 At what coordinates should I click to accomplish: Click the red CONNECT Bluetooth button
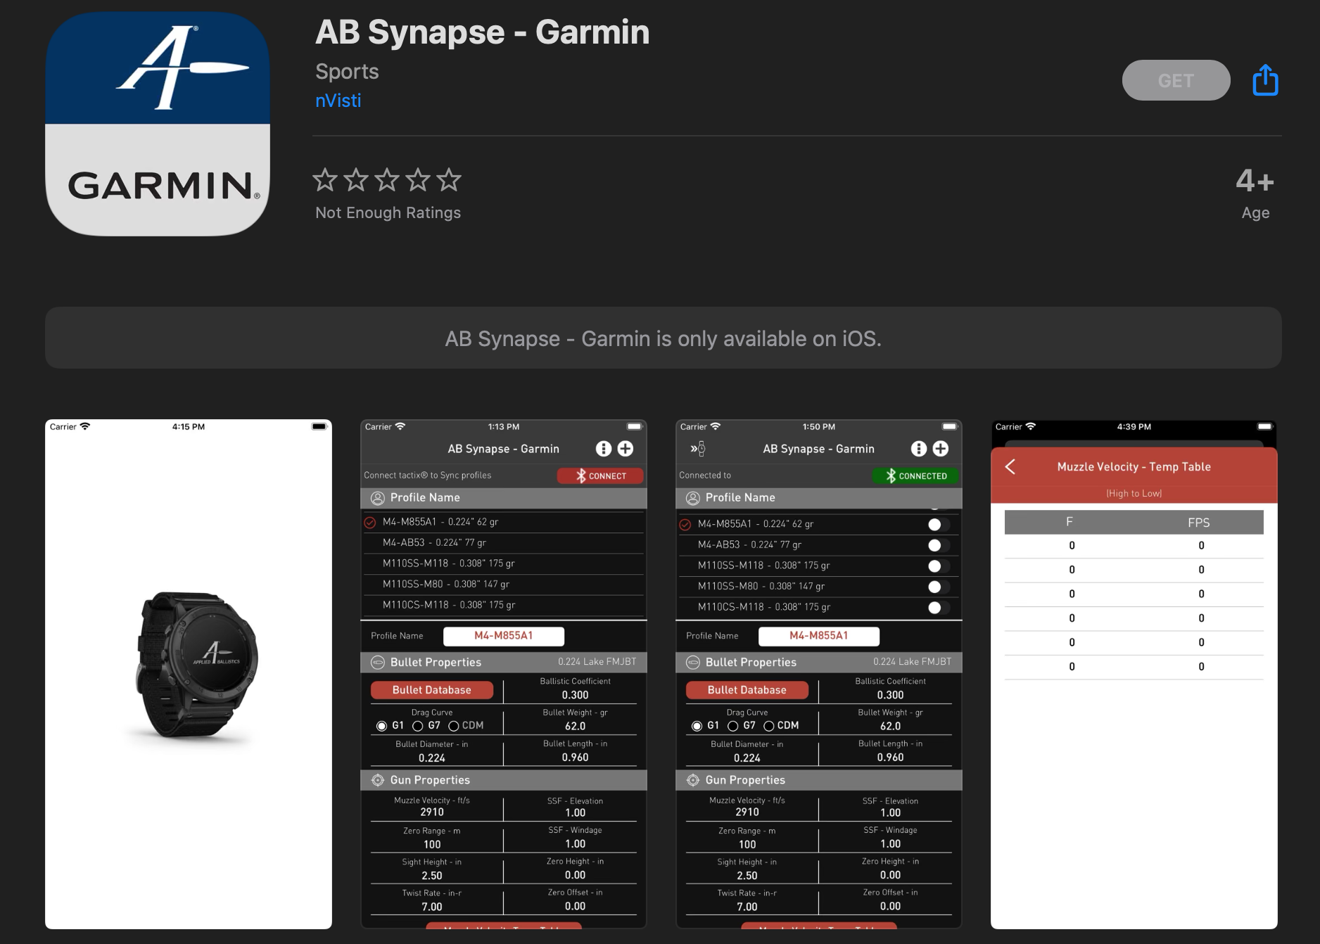[600, 476]
